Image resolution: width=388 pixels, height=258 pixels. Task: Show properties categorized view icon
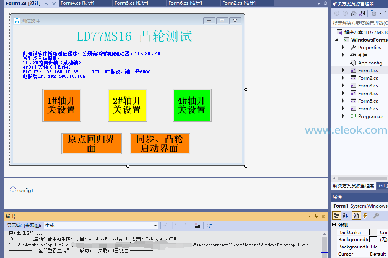pyautogui.click(x=336, y=216)
